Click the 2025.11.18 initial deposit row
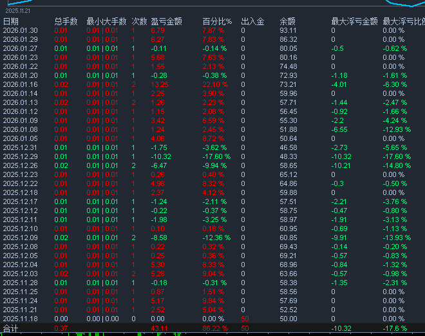This screenshot has width=425, height=336. point(20,319)
